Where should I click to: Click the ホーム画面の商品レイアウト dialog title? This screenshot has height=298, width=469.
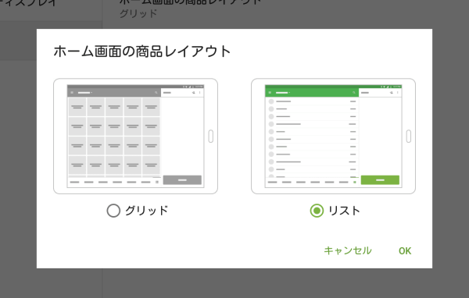142,51
